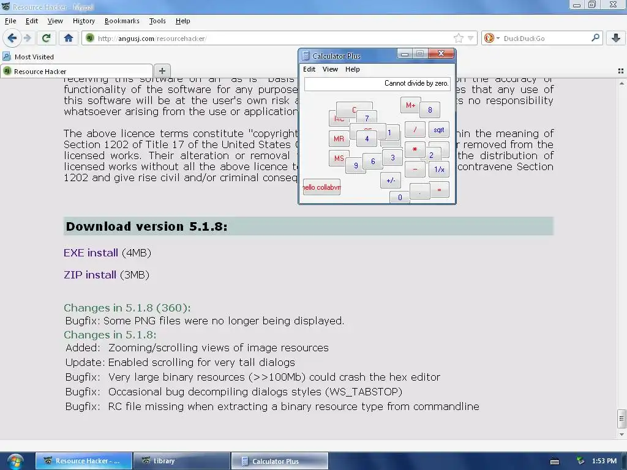
Task: Click the calculator 6 key
Action: coord(373,161)
